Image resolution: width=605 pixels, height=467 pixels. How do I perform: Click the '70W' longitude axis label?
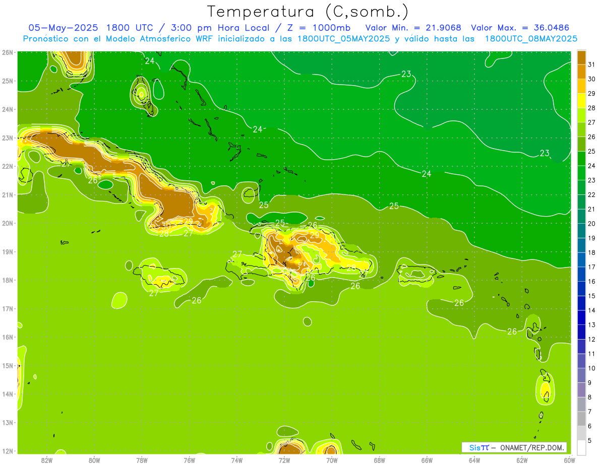coord(332,460)
